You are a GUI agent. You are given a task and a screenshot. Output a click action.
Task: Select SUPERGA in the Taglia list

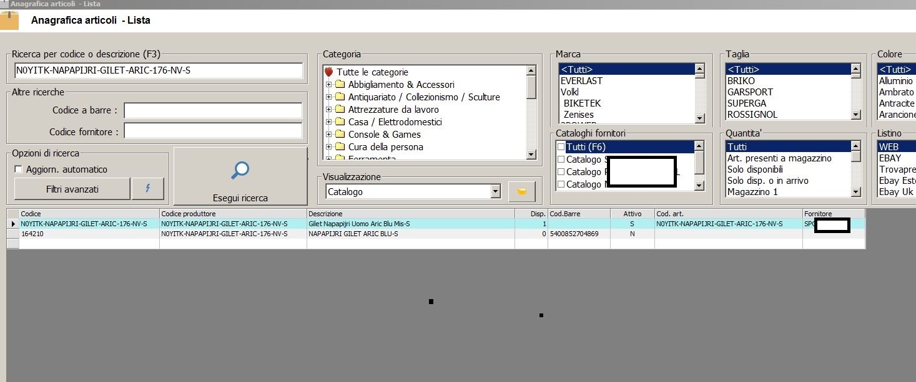point(746,103)
